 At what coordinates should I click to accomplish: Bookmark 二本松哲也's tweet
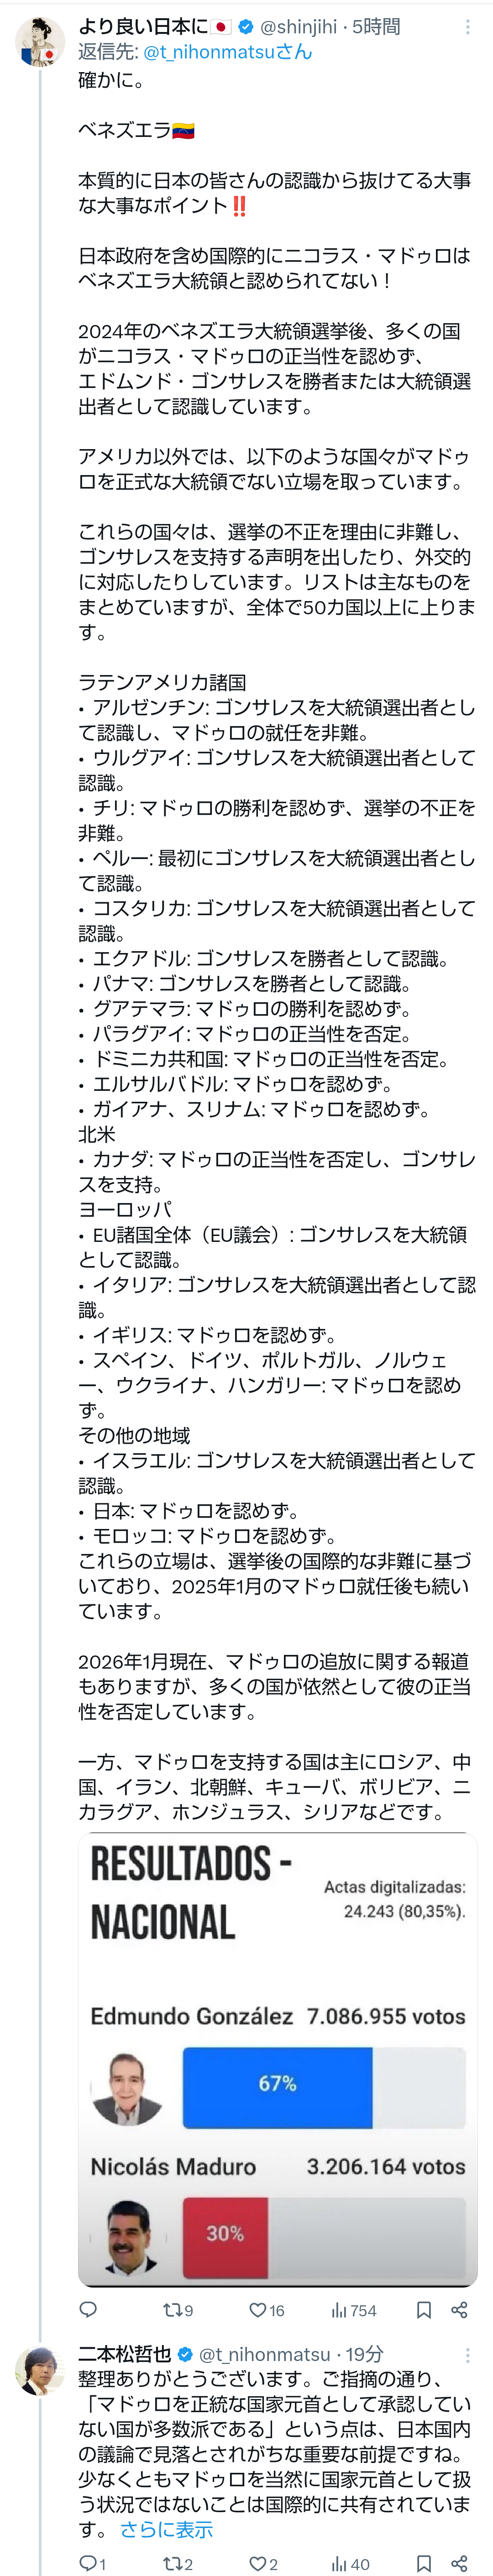[424, 2555]
